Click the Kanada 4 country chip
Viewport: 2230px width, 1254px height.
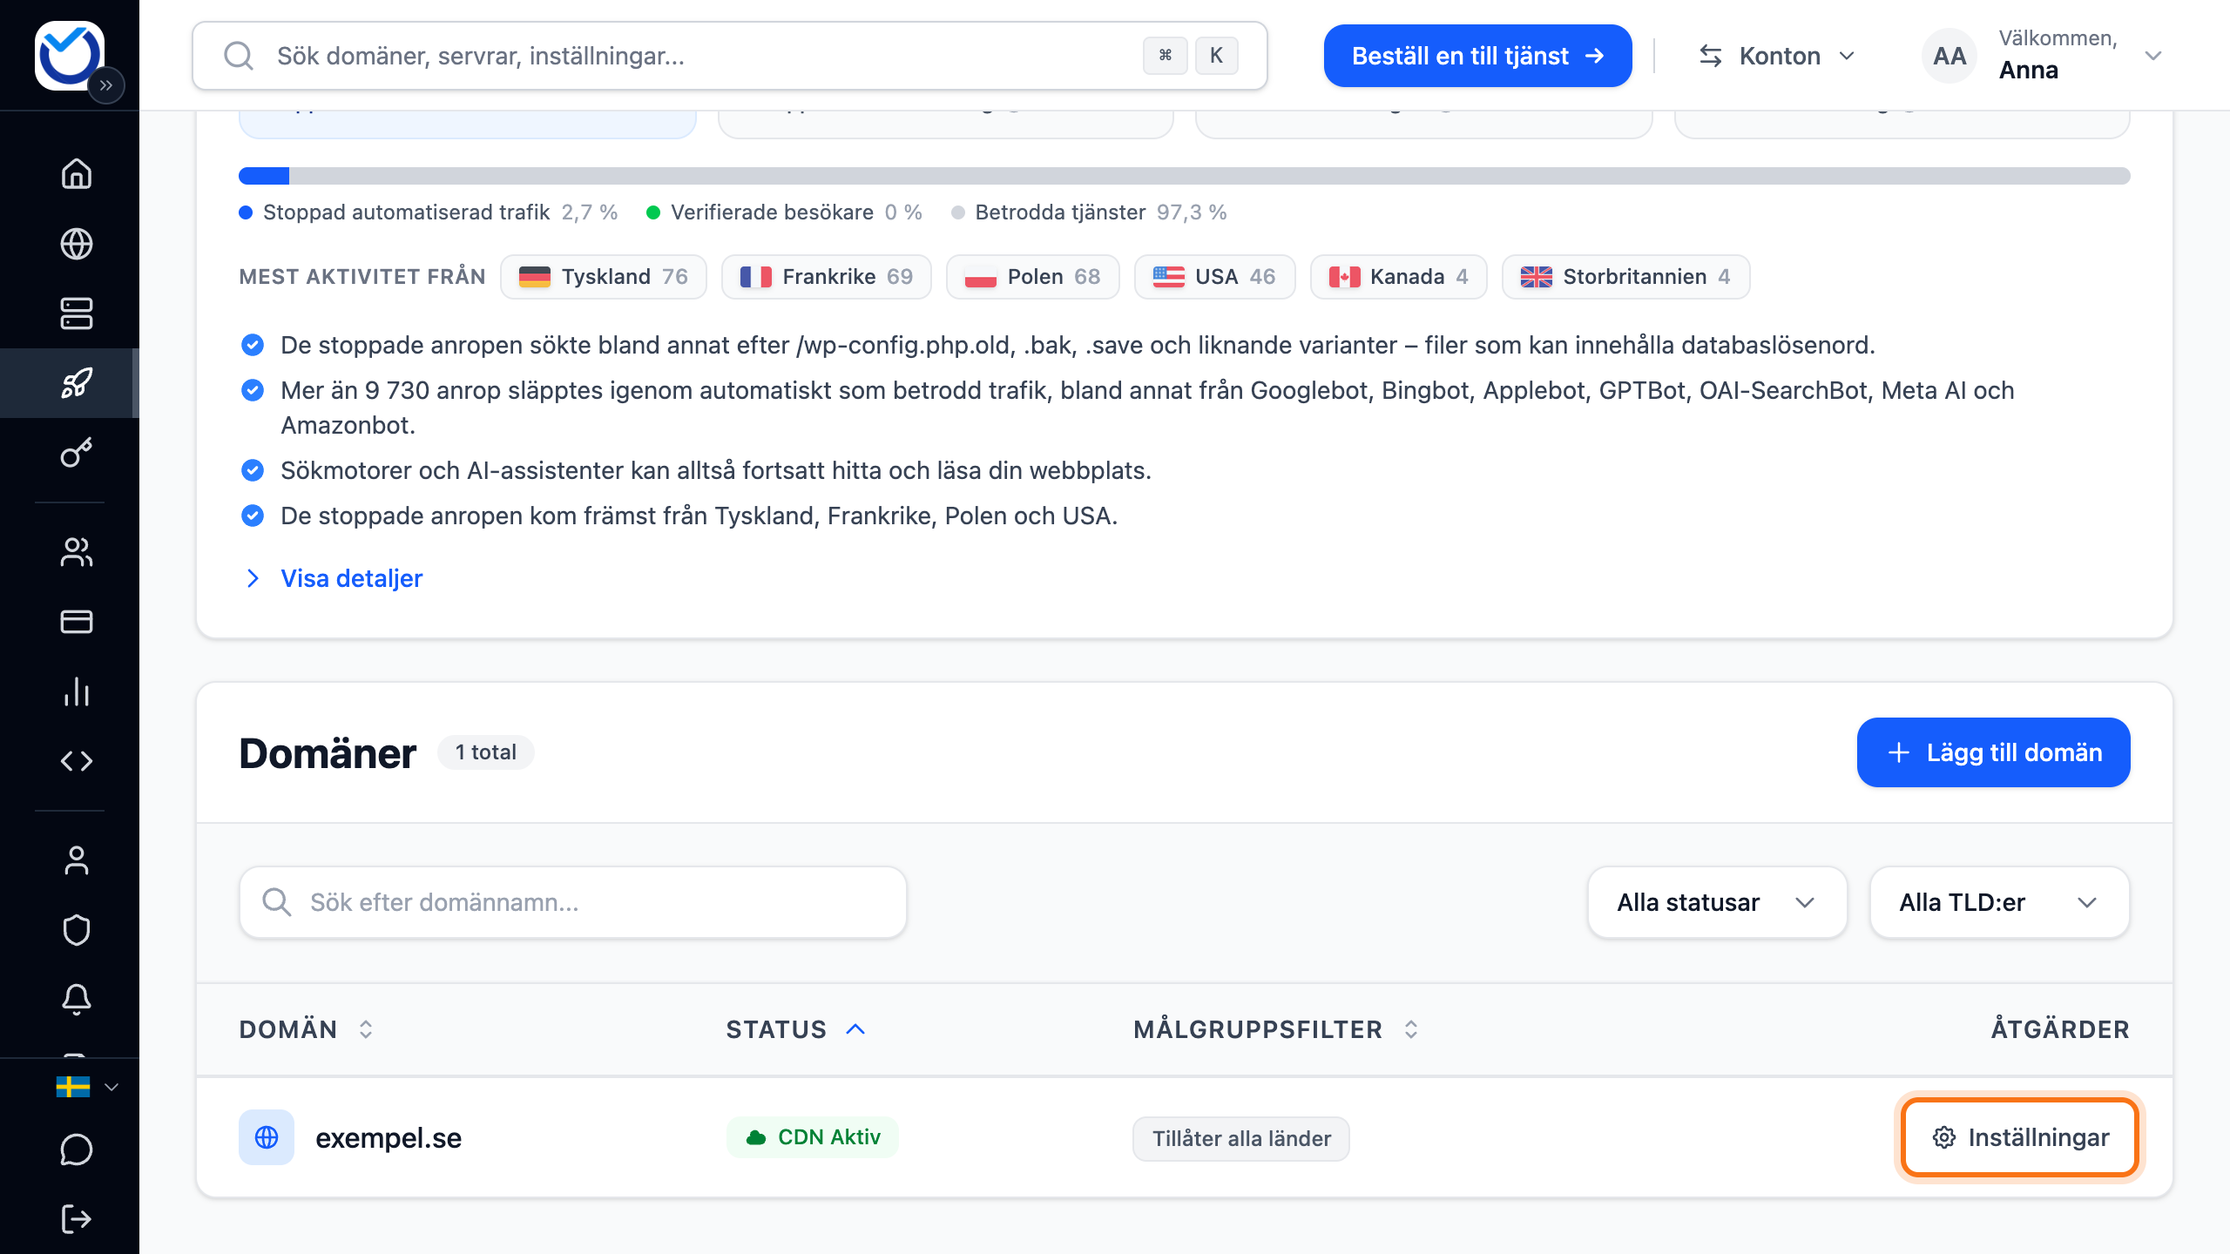1399,277
